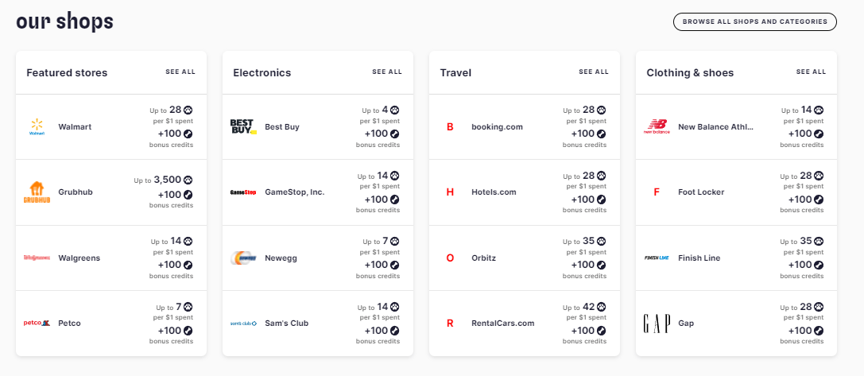The height and width of the screenshot is (376, 864).
Task: Click the Walgreens logo icon
Action: pos(37,258)
